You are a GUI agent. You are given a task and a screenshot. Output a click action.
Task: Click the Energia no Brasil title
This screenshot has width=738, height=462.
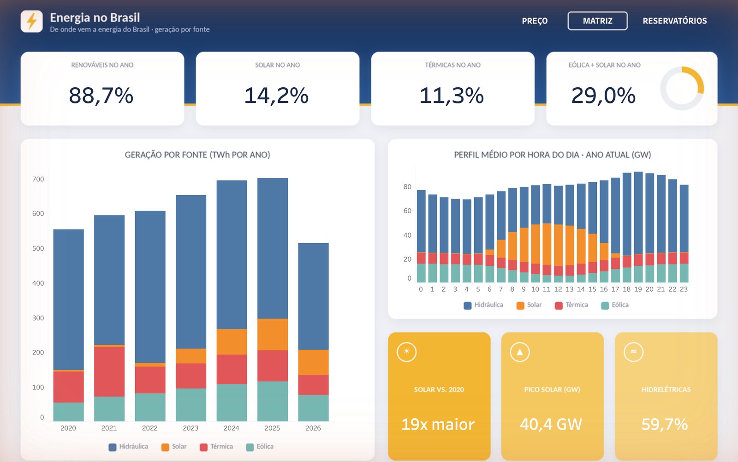pyautogui.click(x=95, y=18)
